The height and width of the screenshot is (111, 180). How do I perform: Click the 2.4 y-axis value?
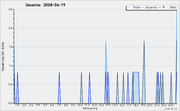click(10, 28)
